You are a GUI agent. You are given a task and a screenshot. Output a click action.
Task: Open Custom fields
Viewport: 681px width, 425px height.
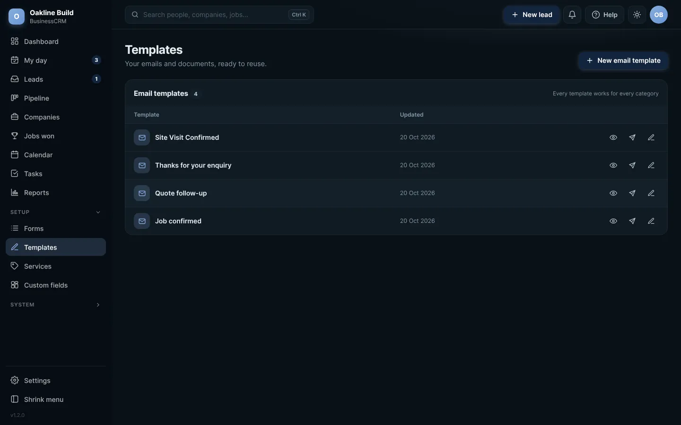click(56, 285)
